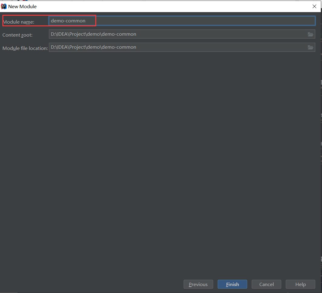Click the 'Module name:' label

(18, 22)
